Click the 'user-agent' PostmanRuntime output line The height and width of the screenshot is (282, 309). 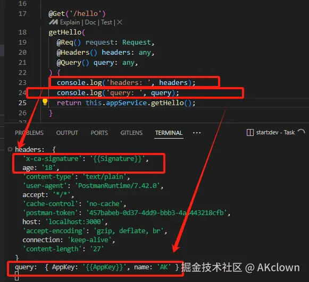pos(93,186)
